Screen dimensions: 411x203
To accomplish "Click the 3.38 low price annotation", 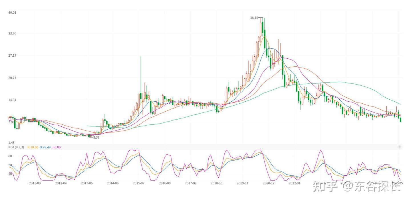I will 96,138.
